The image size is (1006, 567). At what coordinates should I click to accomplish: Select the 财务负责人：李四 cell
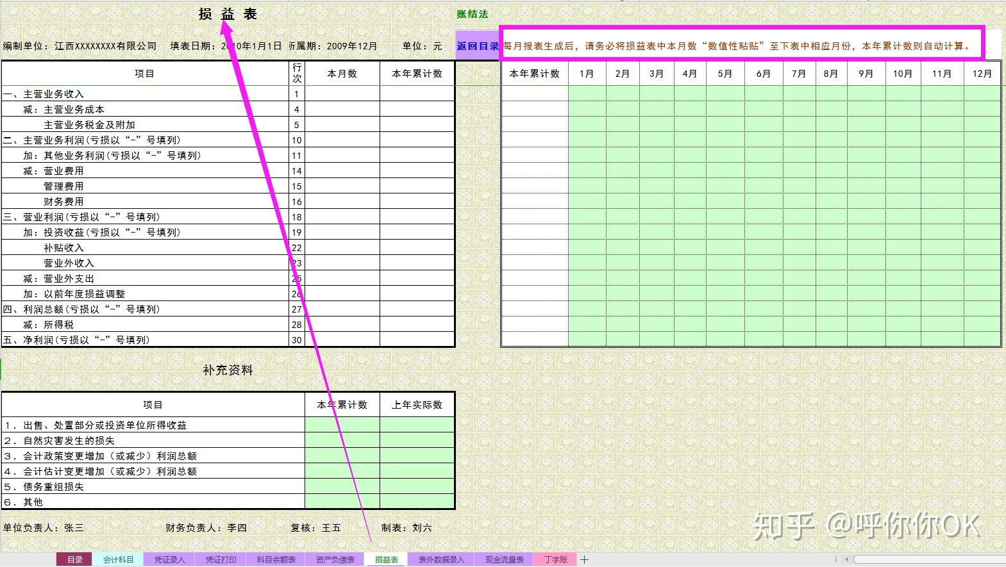coord(206,528)
